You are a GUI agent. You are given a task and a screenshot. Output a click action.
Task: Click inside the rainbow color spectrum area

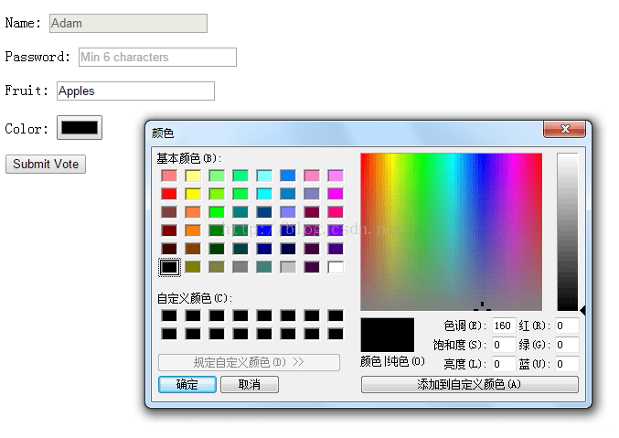coord(452,232)
